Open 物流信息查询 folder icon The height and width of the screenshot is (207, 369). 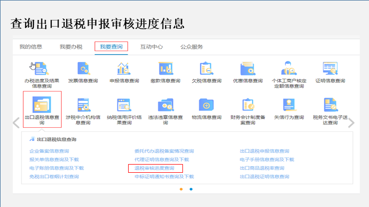(207, 105)
